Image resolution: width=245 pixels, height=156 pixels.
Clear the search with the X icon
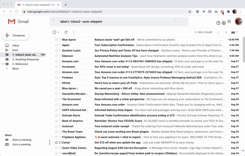point(176,20)
